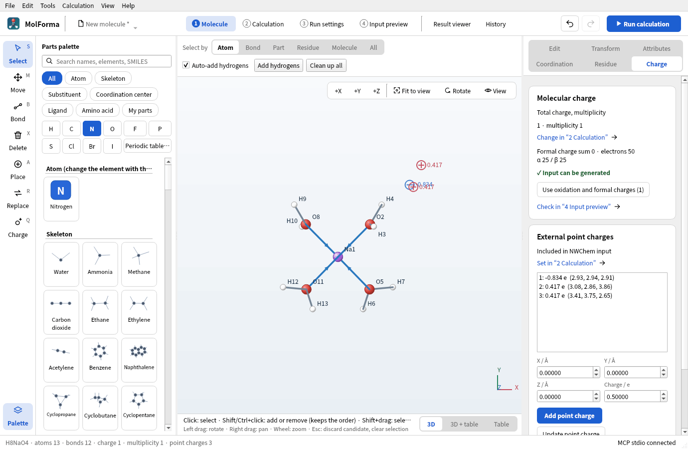The image size is (688, 449).
Task: Go to the Run settings step tab
Action: pos(322,24)
